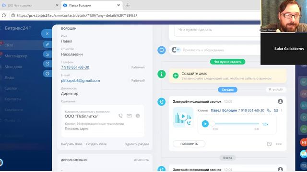Click the envelope icon for ООО "Псбплитка"
Screen dimensions: 307x172
[129, 116]
